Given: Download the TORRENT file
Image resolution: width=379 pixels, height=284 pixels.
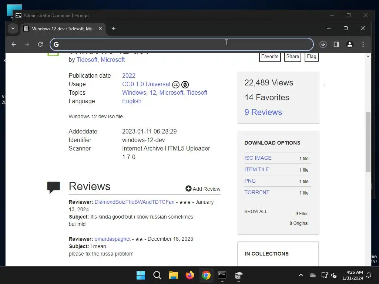Looking at the screenshot, I should 257,192.
